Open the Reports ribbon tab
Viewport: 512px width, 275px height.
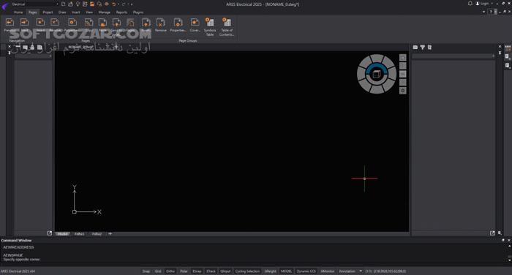point(121,12)
